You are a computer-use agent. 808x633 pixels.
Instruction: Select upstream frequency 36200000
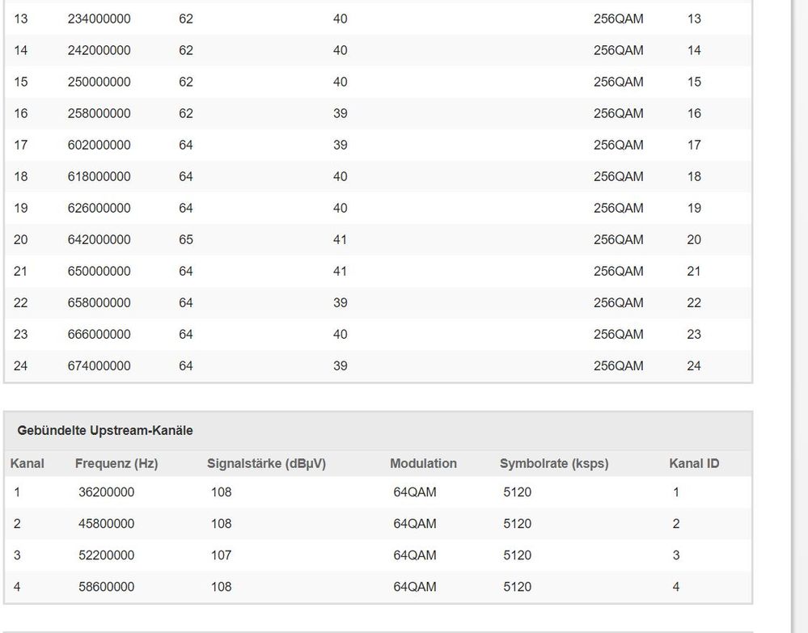(106, 492)
